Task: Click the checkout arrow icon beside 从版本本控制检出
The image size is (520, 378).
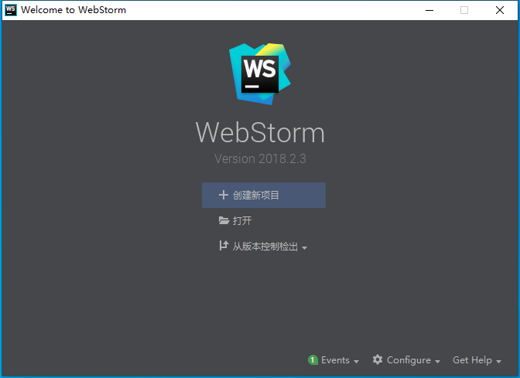Action: click(224, 246)
